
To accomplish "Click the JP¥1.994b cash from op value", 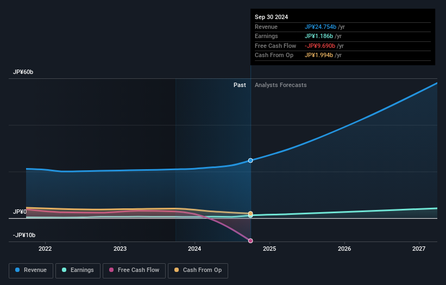I will pos(319,55).
